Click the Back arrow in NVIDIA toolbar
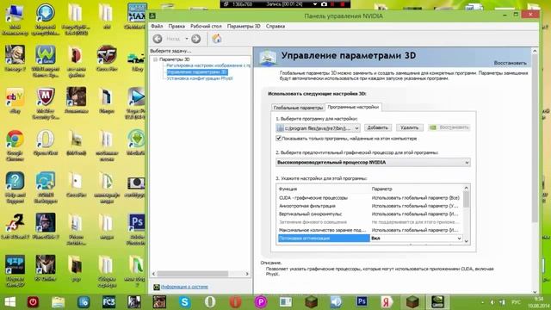Image resolution: width=551 pixels, height=310 pixels. point(158,39)
